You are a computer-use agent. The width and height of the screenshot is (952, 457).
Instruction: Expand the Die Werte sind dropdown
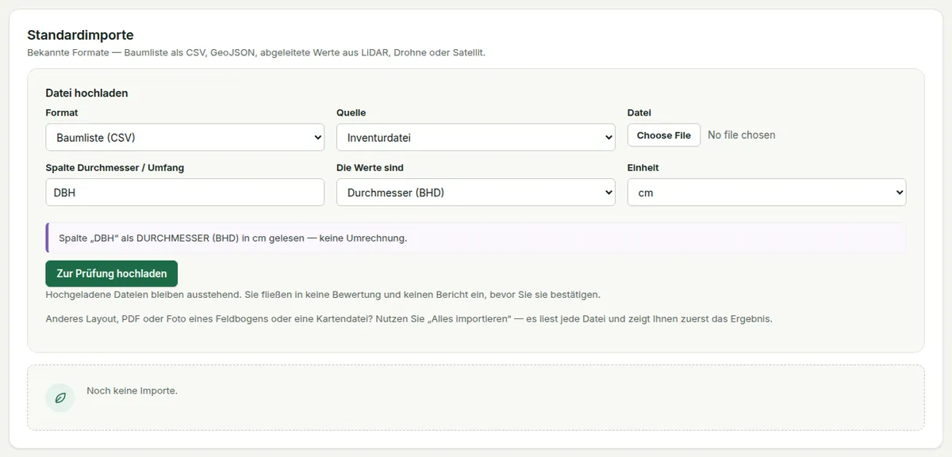476,192
